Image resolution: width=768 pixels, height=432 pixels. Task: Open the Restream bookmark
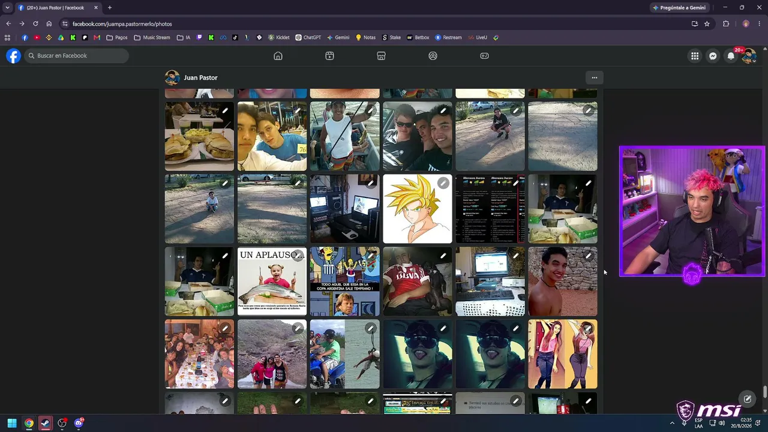pos(449,37)
